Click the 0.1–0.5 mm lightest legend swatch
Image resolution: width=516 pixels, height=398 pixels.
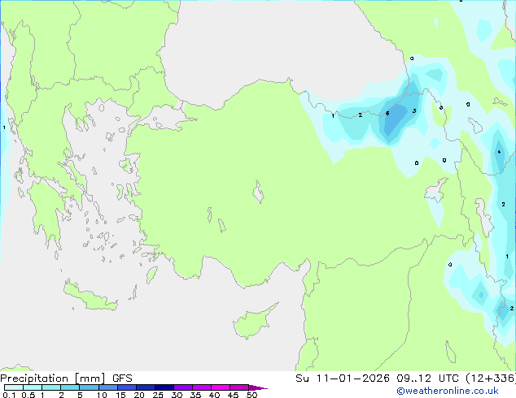(14, 387)
